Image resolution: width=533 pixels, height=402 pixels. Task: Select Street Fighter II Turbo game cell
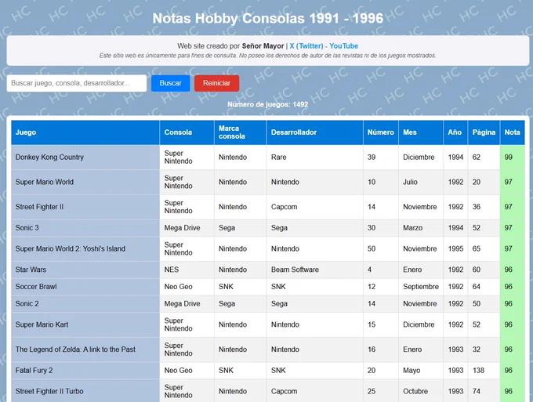85,392
